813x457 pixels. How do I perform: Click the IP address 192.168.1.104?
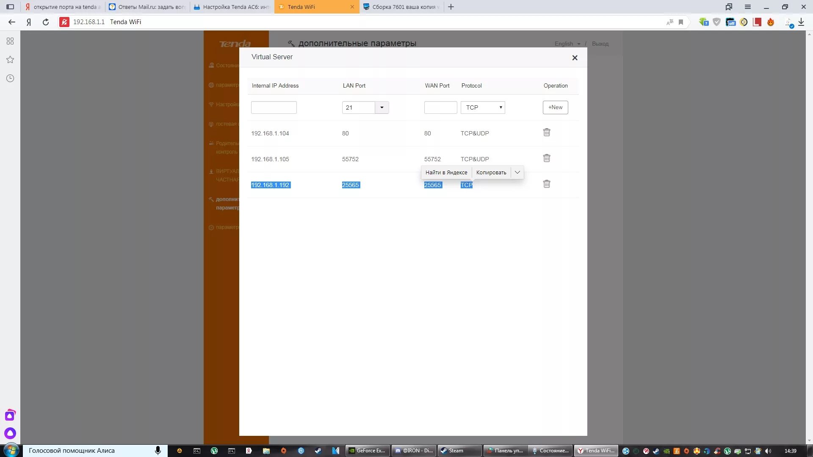coord(270,133)
